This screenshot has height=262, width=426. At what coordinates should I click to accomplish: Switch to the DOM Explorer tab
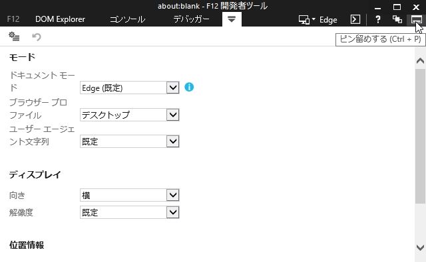tap(60, 19)
